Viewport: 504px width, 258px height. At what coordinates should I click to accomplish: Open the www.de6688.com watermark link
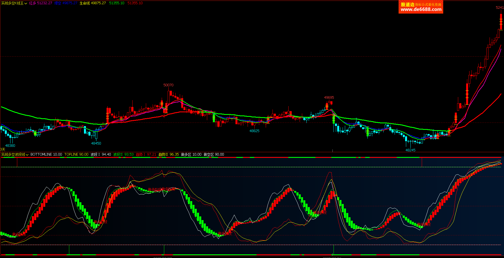[421, 10]
